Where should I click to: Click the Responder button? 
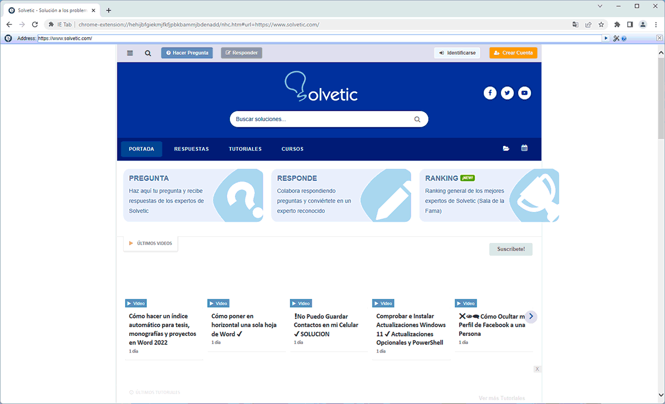click(x=241, y=53)
